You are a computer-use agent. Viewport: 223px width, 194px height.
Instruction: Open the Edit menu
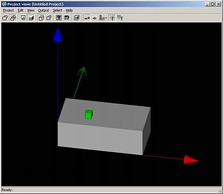click(x=21, y=10)
